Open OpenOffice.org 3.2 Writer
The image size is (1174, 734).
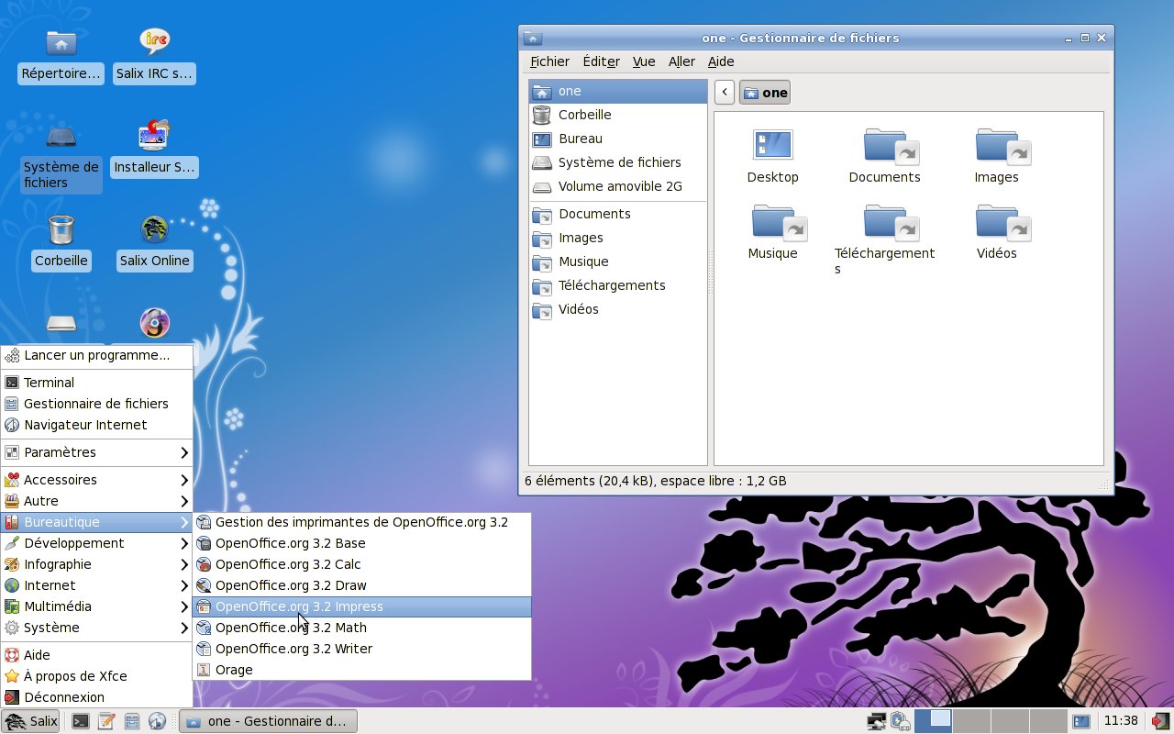(361, 649)
